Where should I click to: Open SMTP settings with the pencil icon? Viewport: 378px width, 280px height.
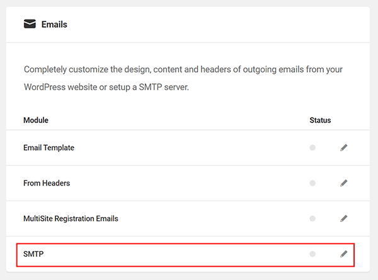[x=344, y=254]
